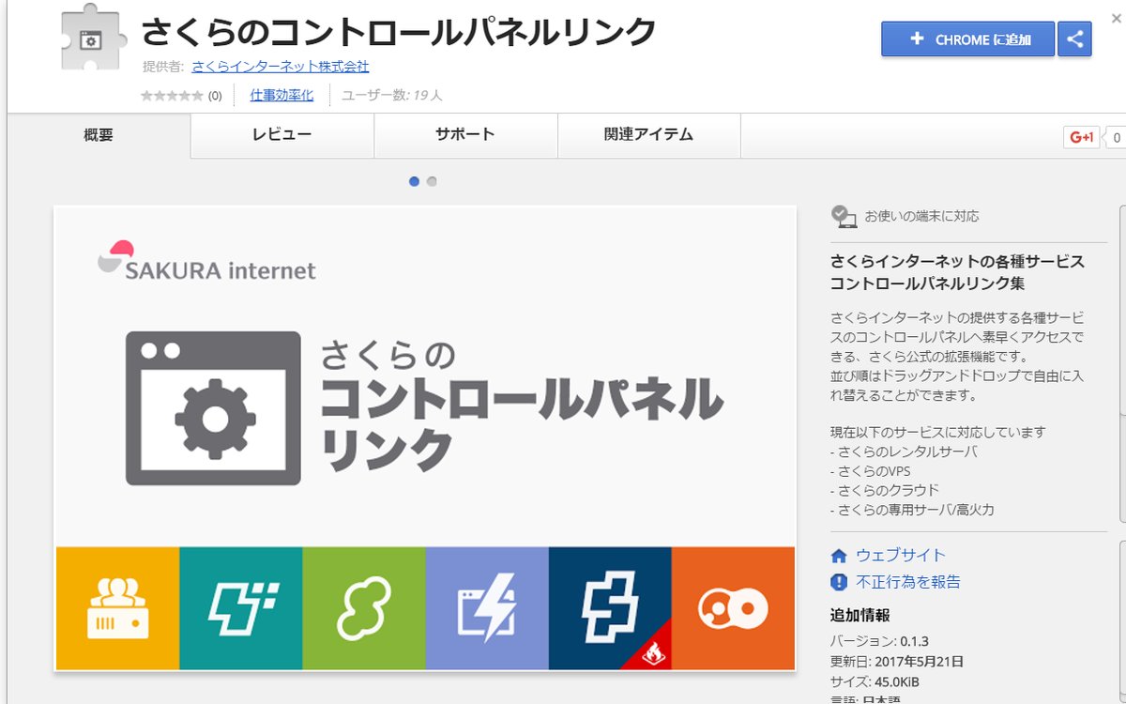Click the - さくらのVPS list line
This screenshot has width=1126, height=704.
871,471
